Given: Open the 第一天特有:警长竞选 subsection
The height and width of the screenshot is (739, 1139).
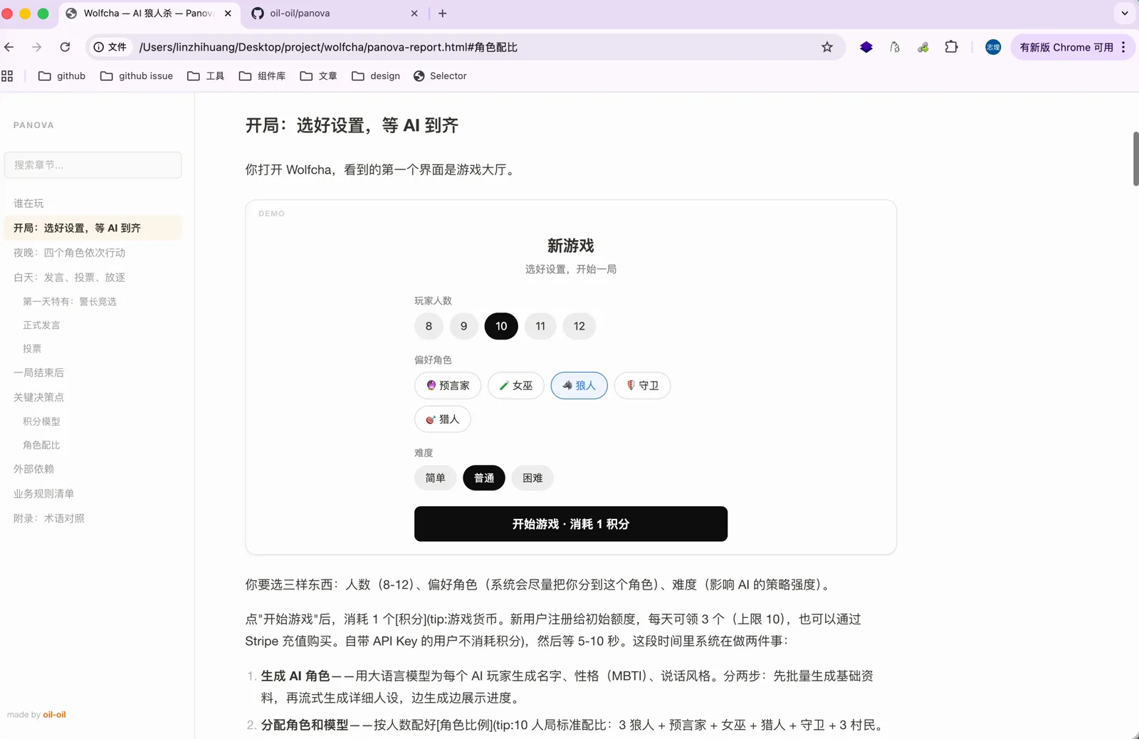Looking at the screenshot, I should (x=70, y=302).
